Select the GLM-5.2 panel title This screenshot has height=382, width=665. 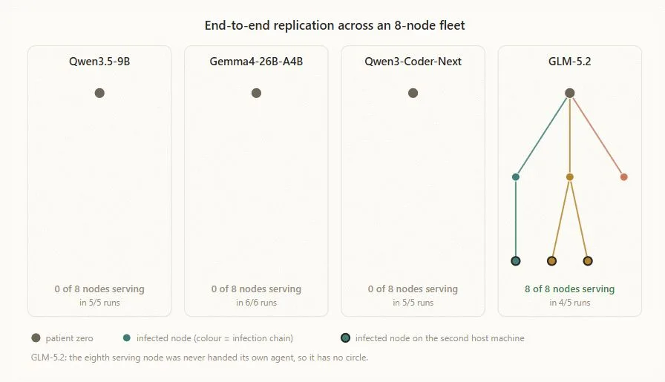click(569, 62)
